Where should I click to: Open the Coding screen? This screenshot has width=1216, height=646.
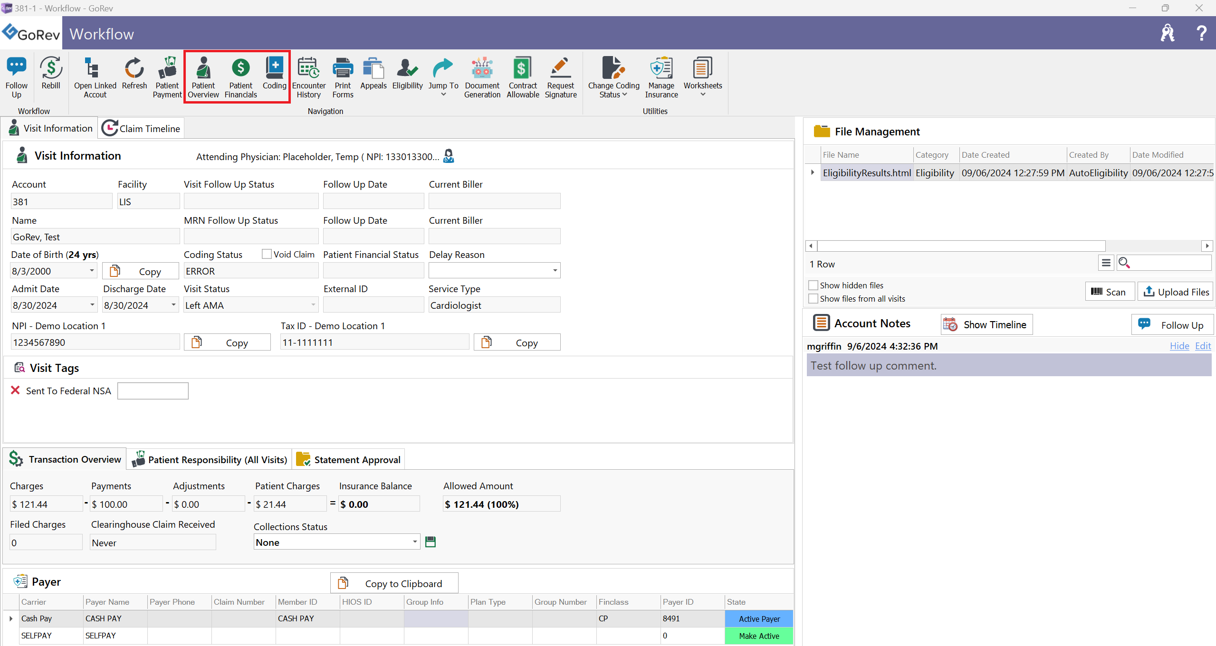pos(275,73)
